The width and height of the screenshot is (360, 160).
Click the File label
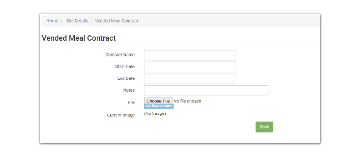(x=131, y=102)
